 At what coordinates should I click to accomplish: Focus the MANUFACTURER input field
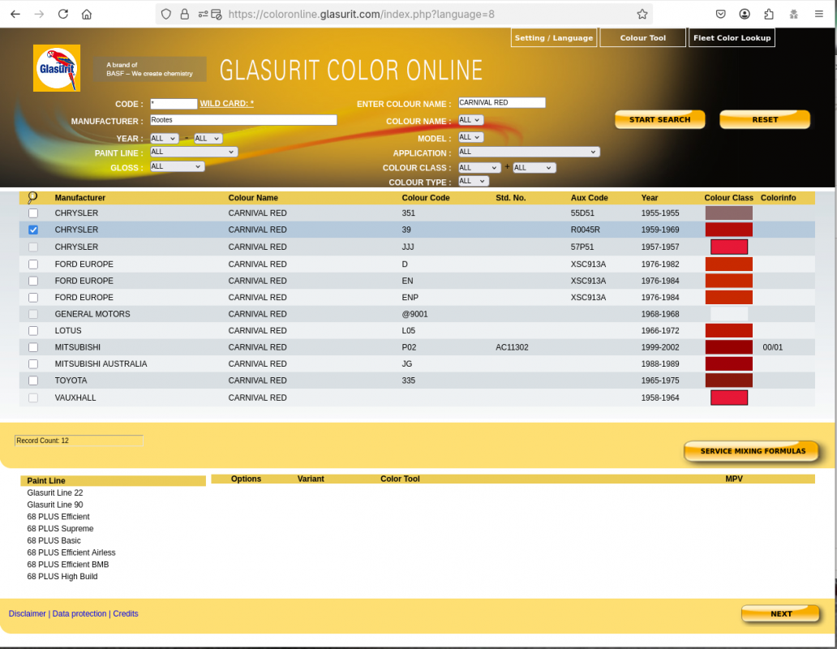click(x=243, y=120)
